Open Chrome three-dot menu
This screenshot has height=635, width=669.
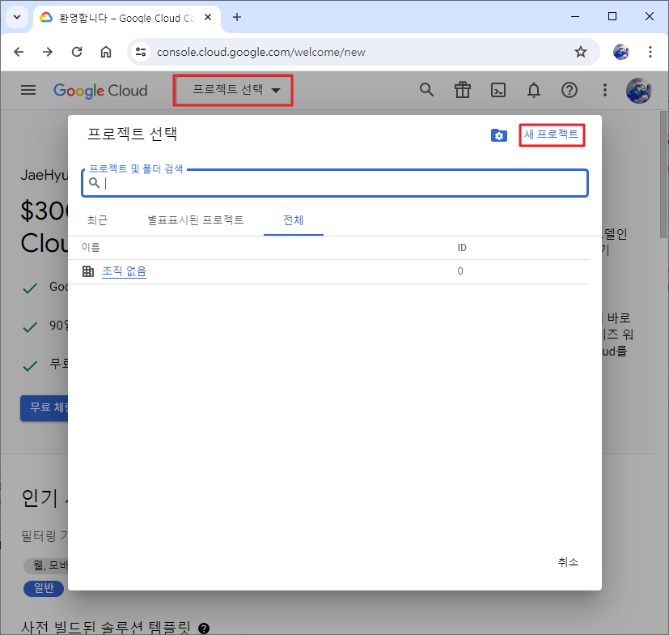click(650, 52)
